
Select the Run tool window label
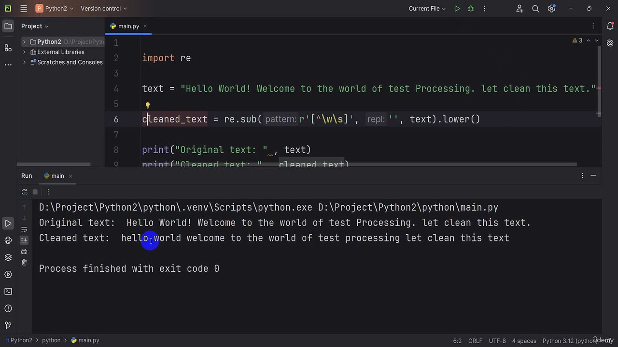click(27, 176)
